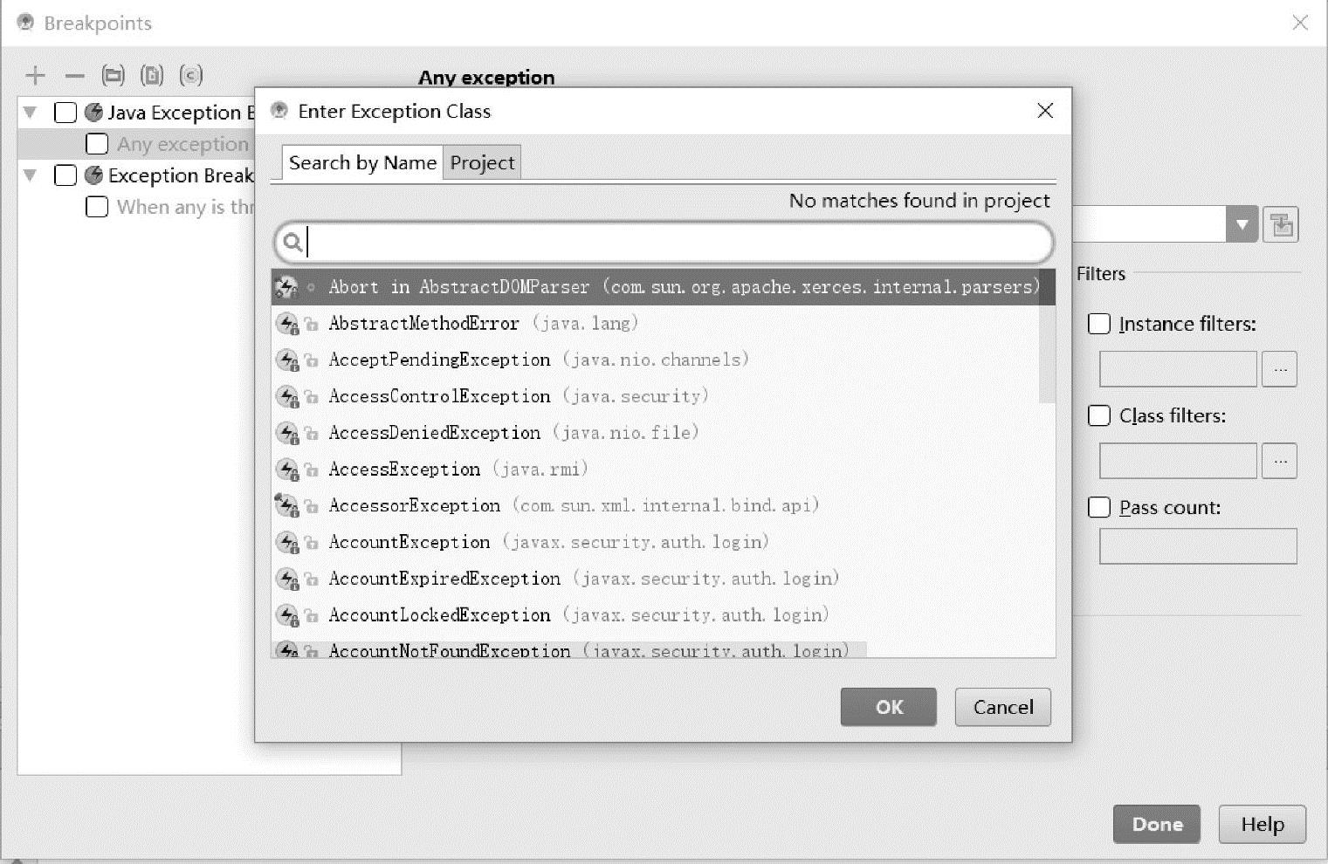Screen dimensions: 1328x864
Task: Toggle the Pass count checkbox
Action: click(x=1099, y=507)
